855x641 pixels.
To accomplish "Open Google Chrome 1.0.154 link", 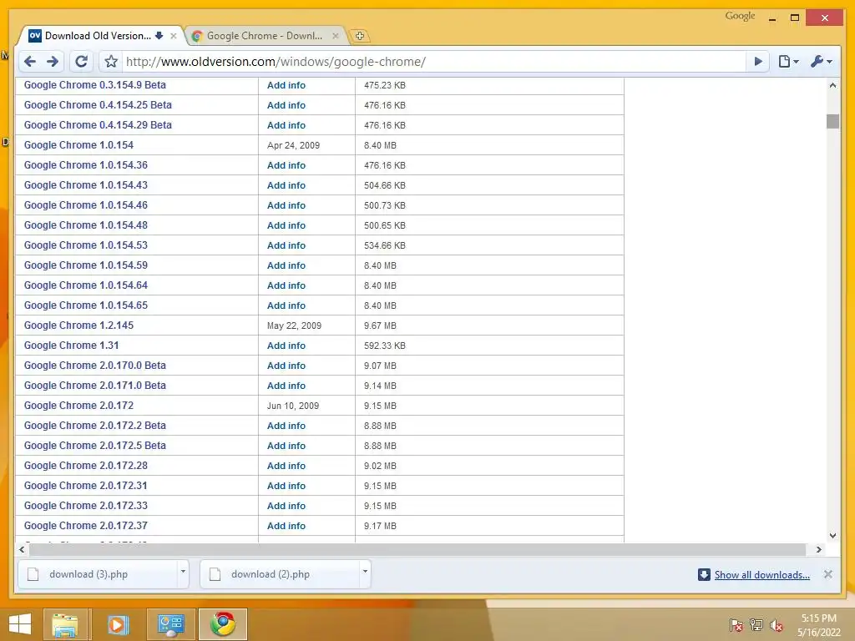I will tap(78, 145).
